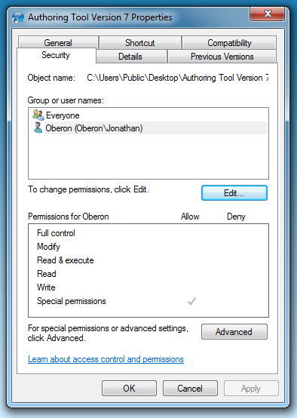297x418 pixels.
Task: Click the Full control permission row
Action: click(x=148, y=233)
